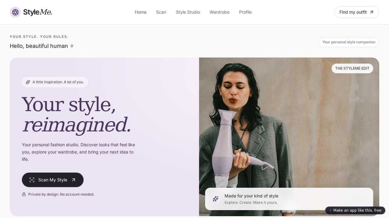Click the StyleMe aperture logo icon
The height and width of the screenshot is (218, 389).
pyautogui.click(x=15, y=12)
